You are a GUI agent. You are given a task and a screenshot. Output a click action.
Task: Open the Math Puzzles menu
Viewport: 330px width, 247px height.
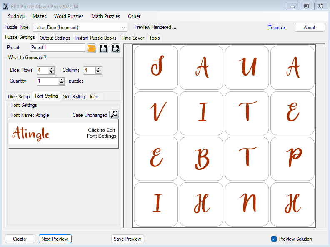pyautogui.click(x=105, y=16)
